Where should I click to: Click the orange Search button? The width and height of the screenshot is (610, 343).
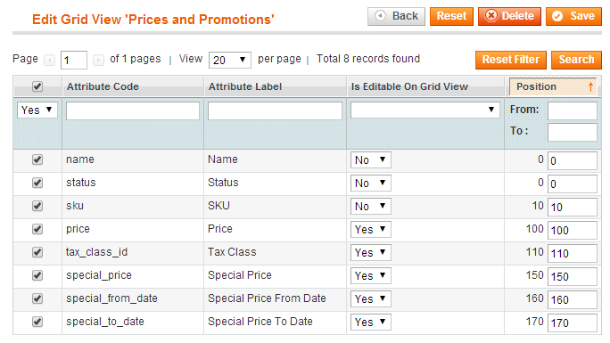(x=576, y=60)
